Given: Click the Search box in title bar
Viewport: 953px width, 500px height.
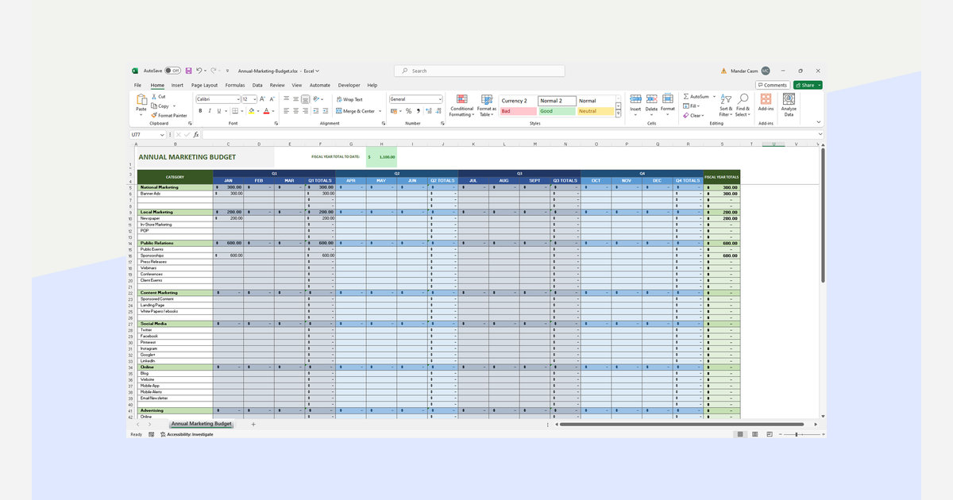Looking at the screenshot, I should tap(480, 71).
